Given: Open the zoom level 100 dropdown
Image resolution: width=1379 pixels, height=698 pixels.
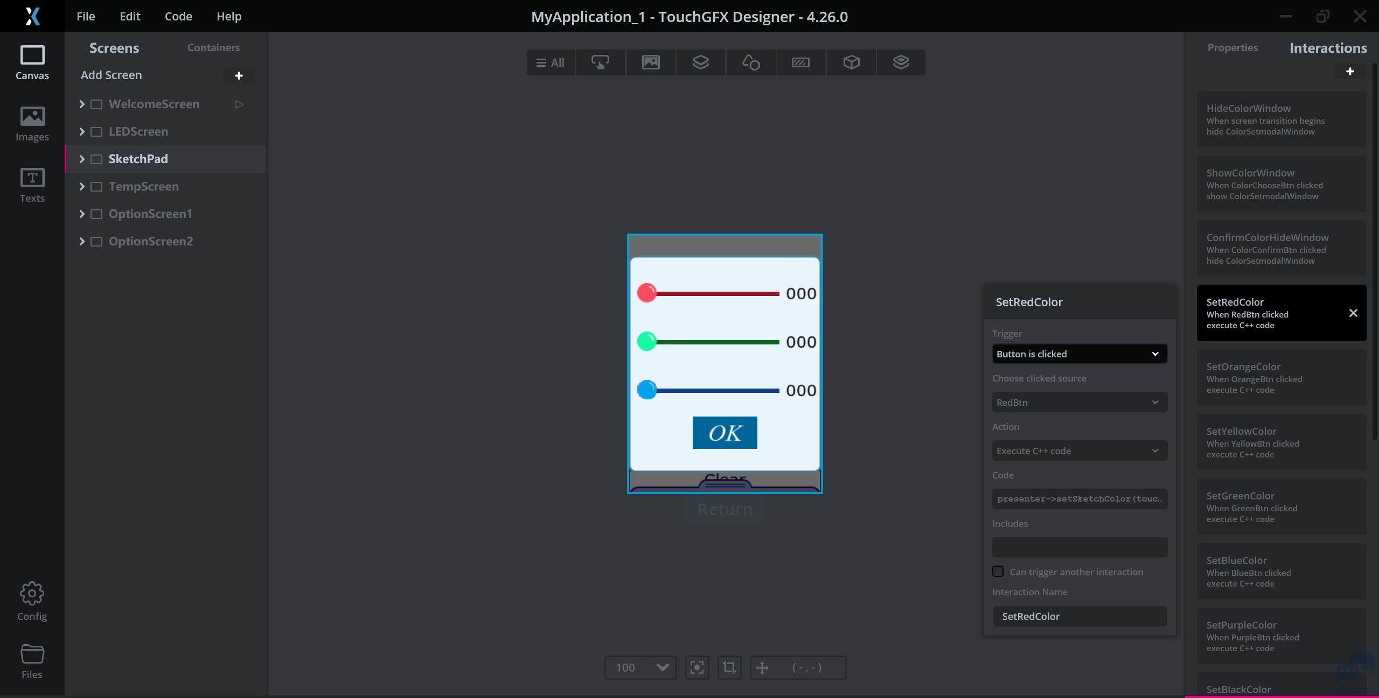Looking at the screenshot, I should [x=640, y=667].
